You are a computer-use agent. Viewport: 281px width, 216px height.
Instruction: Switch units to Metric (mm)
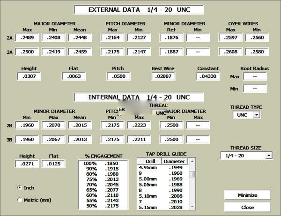(20, 200)
